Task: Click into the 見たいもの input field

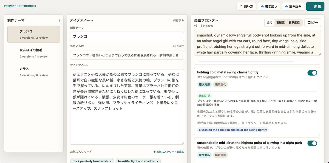Action: point(127,55)
